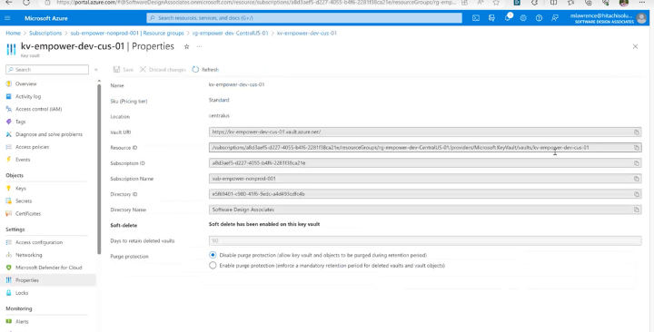The image size is (654, 332).
Task: Open Tags in the resource menu
Action: coord(20,122)
